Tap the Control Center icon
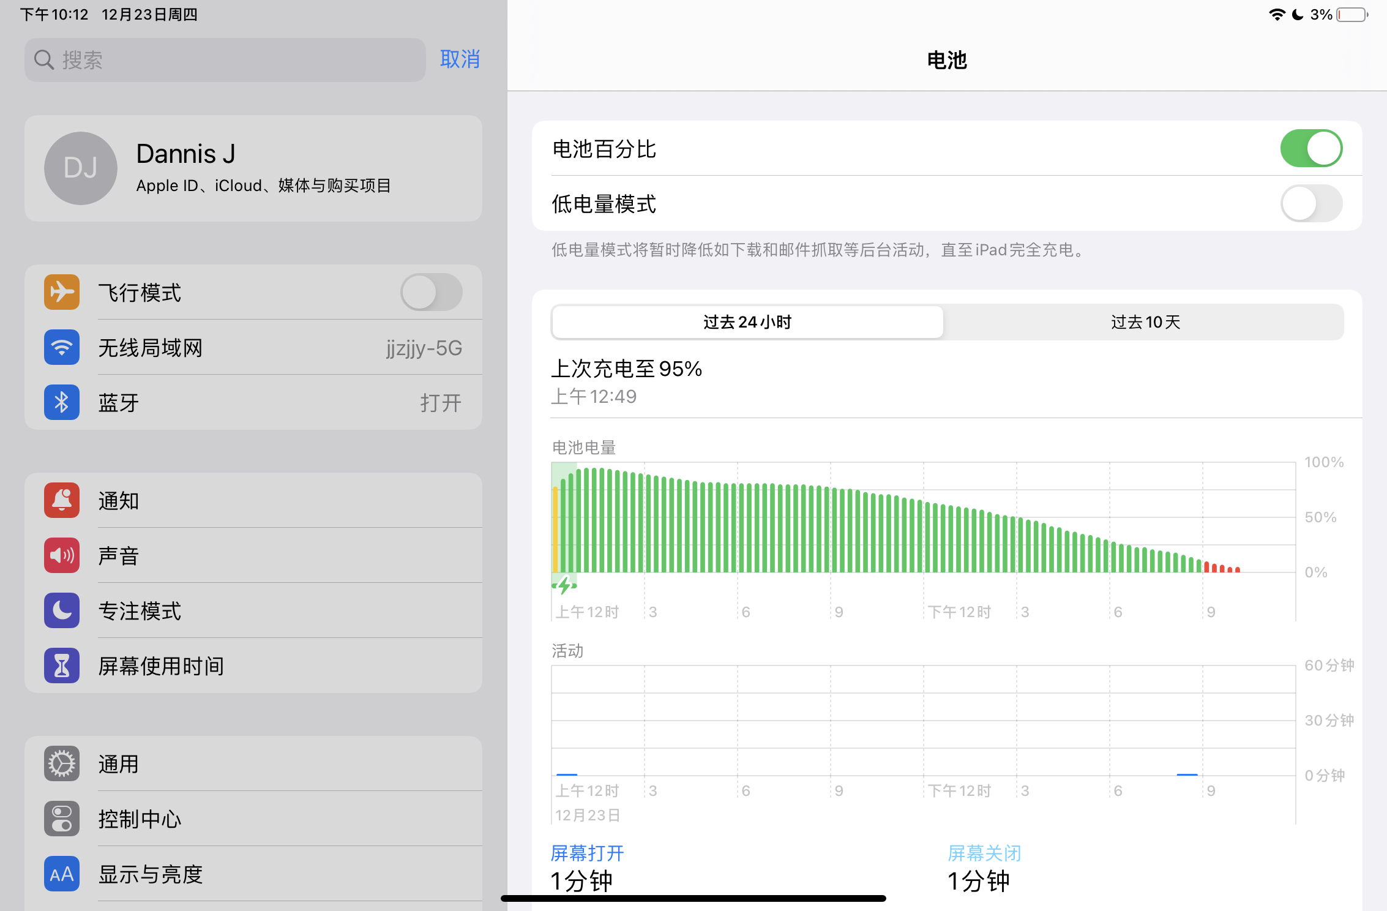 [62, 819]
